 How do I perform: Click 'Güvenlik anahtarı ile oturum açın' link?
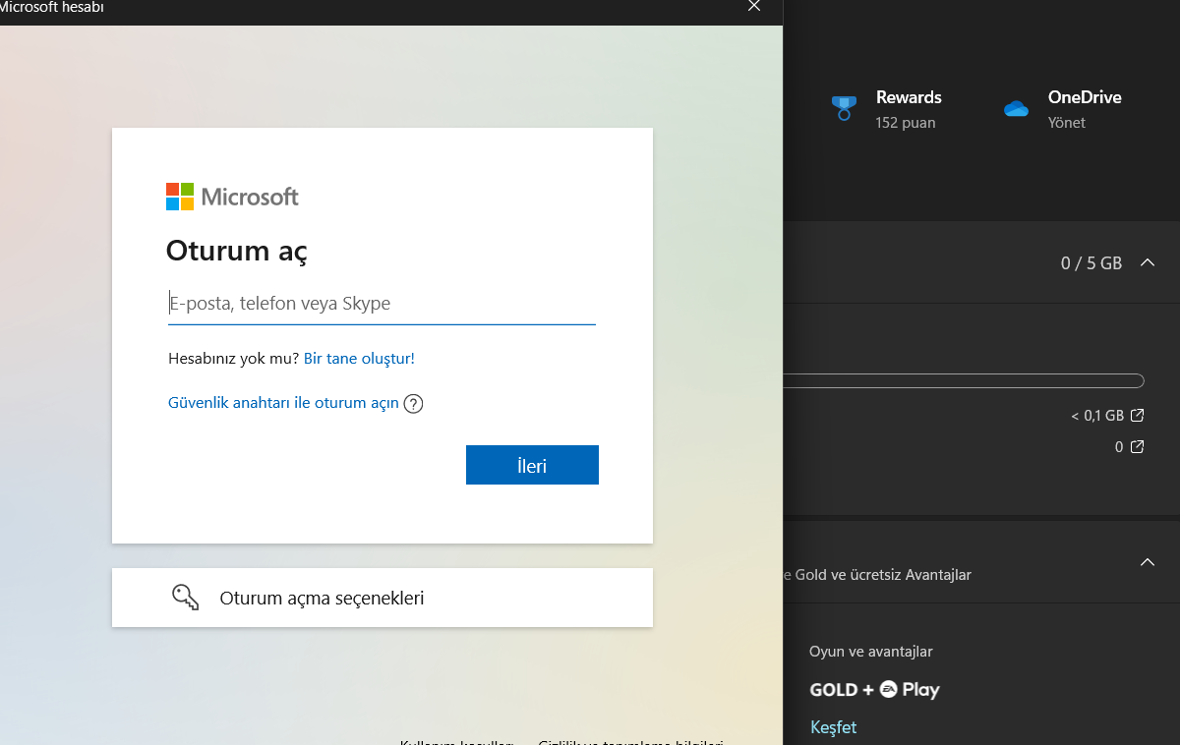pos(283,403)
